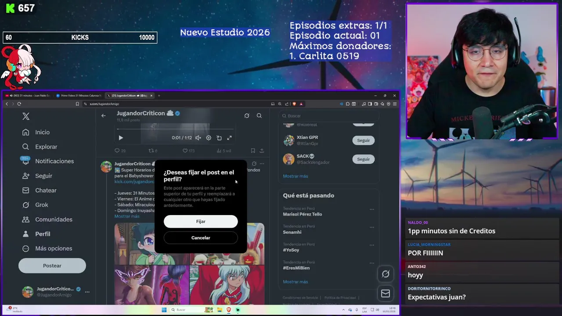Viewport: 562px width, 316px height.
Task: Click the Postar button
Action: tap(52, 266)
